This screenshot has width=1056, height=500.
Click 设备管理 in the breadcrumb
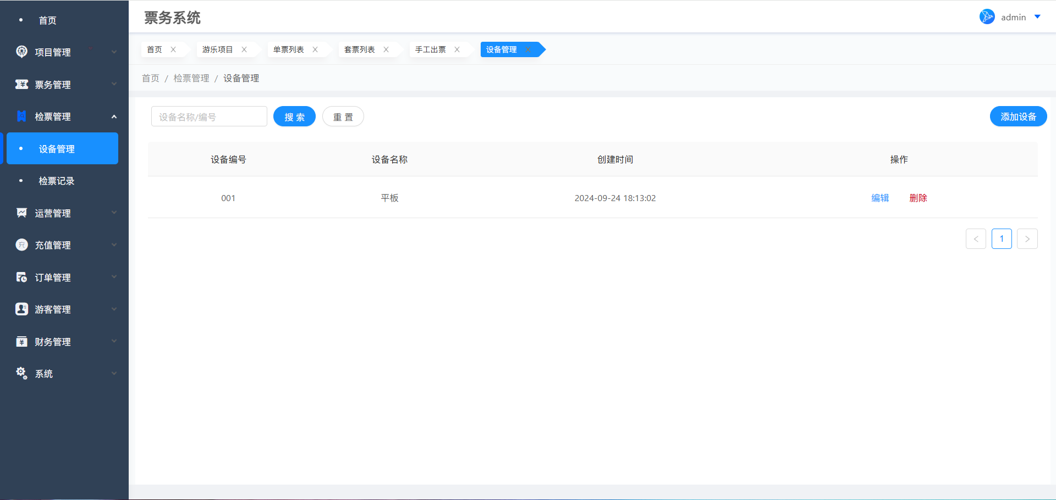point(241,78)
